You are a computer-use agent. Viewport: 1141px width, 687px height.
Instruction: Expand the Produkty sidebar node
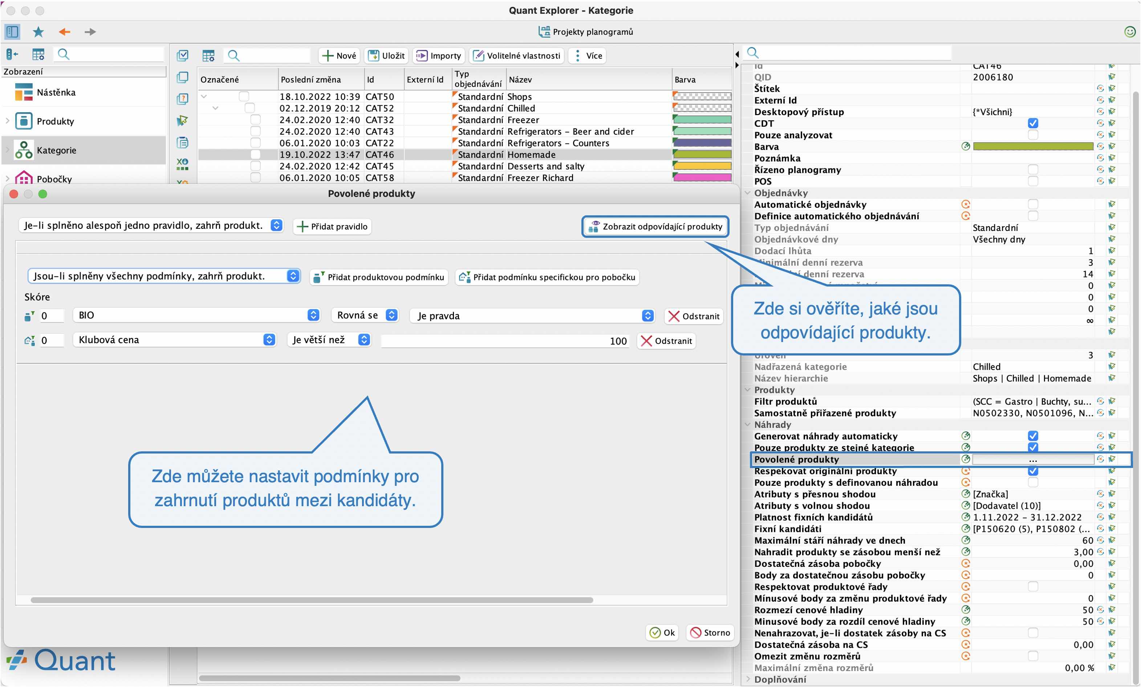pos(7,121)
